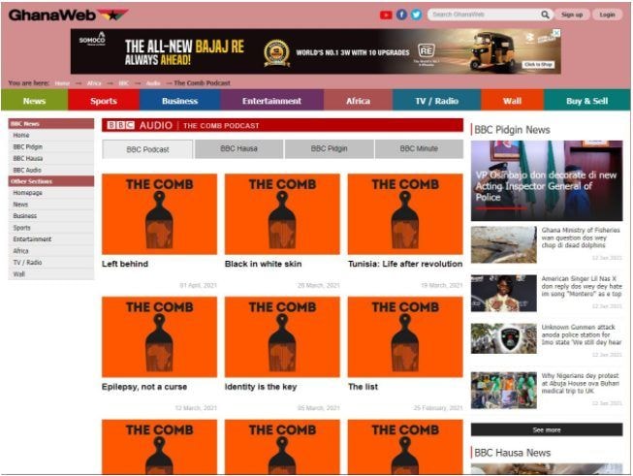This screenshot has height=476, width=633.
Task: Open The list podcast thumbnail
Action: pyautogui.click(x=405, y=336)
